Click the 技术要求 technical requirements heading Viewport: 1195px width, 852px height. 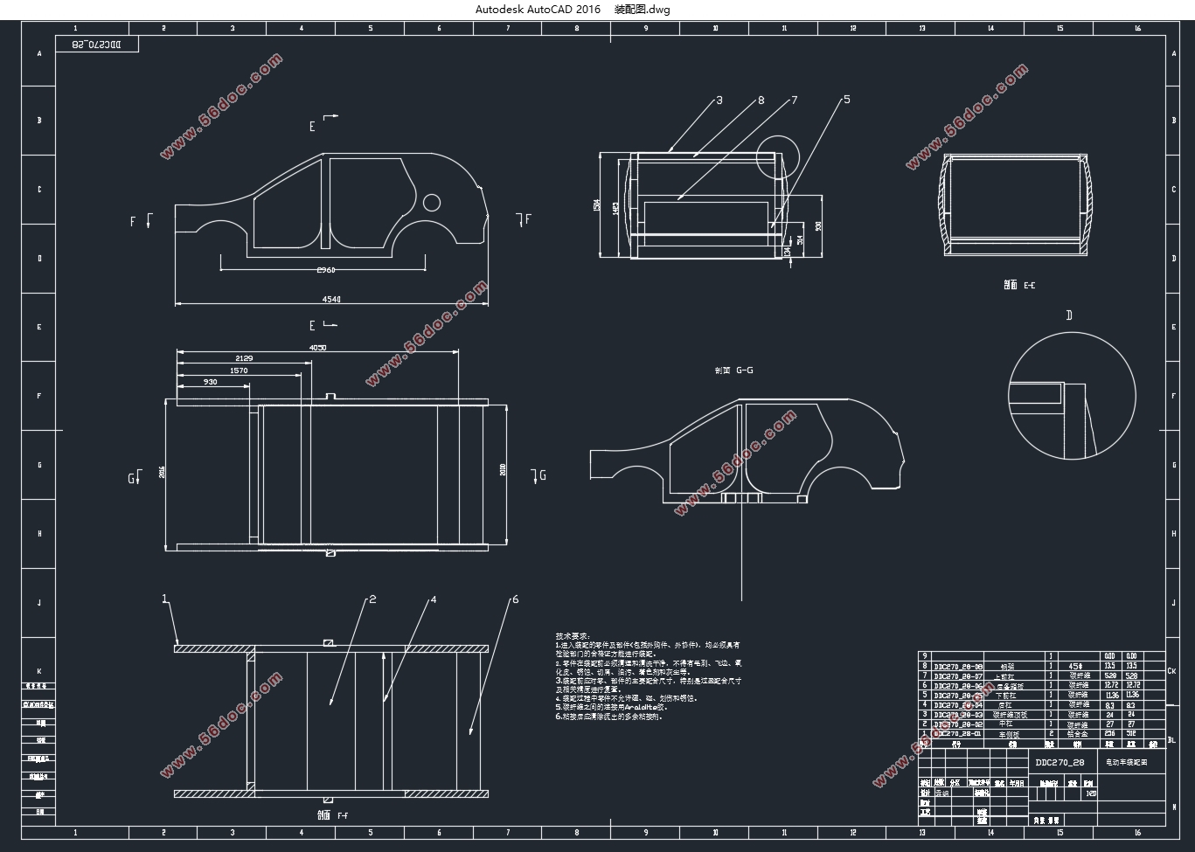coord(573,636)
